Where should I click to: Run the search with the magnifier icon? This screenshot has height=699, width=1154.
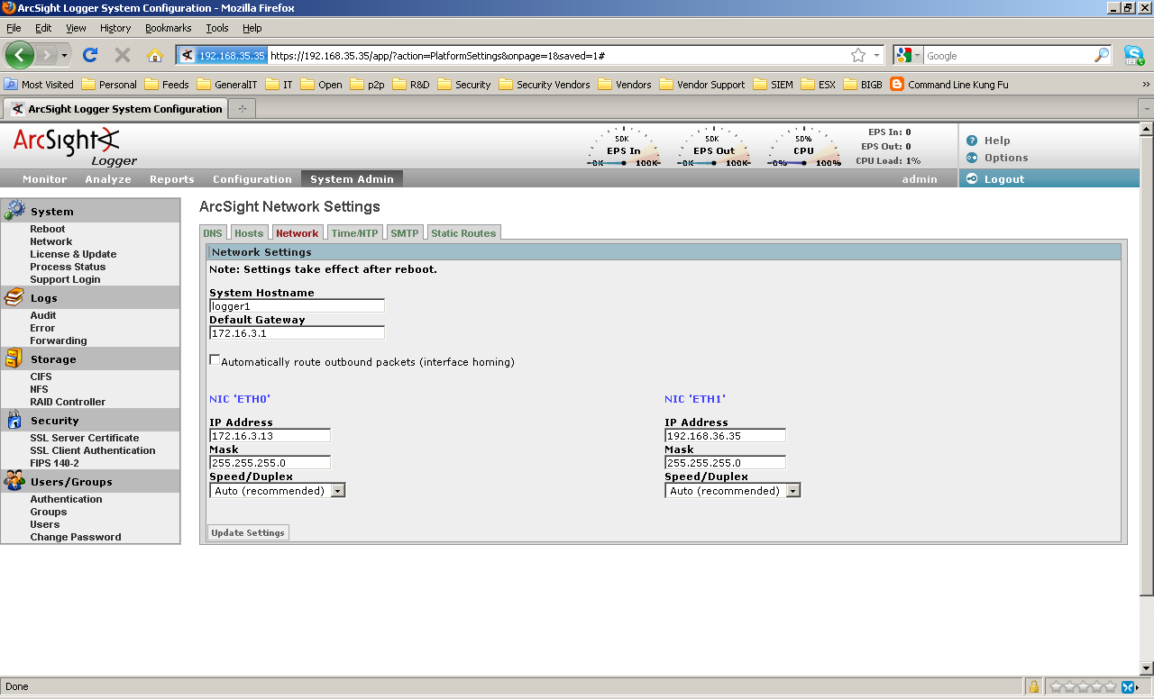(1102, 55)
